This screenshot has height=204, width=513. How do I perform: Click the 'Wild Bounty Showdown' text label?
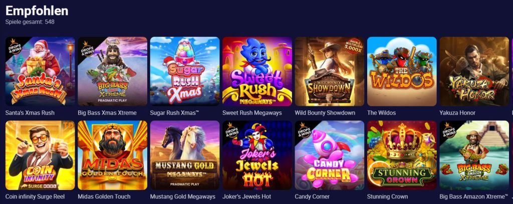(325, 113)
